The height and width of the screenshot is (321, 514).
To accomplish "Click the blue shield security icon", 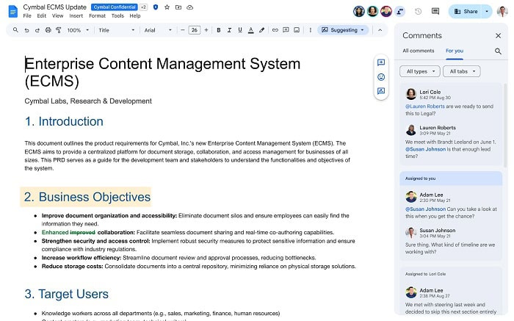I will tap(156, 7).
